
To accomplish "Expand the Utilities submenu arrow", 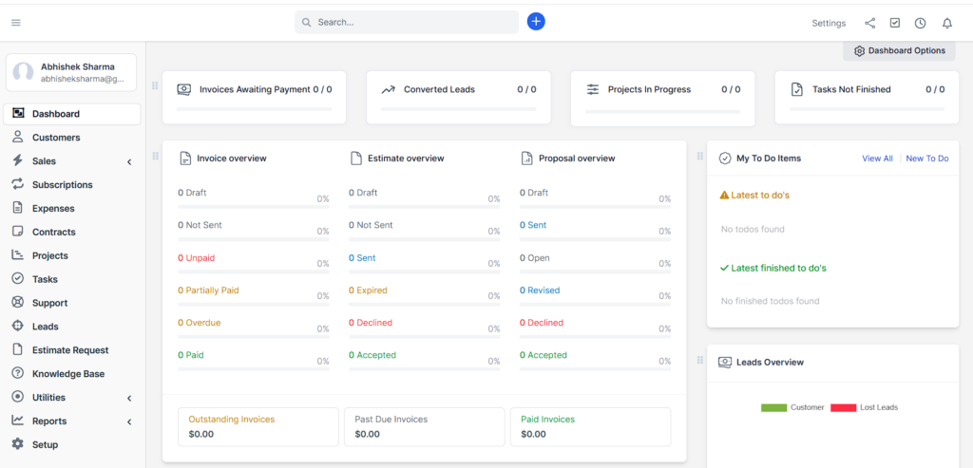I will pyautogui.click(x=129, y=398).
